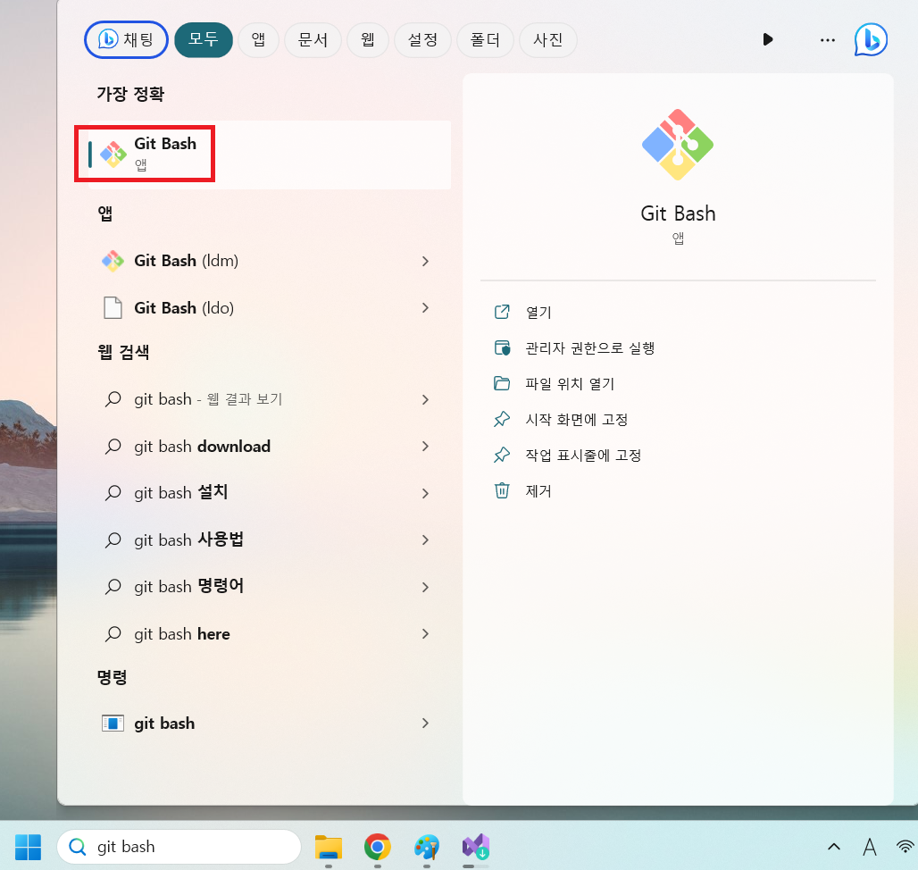Click the taskbar search box with 'git bash'
Image resolution: width=918 pixels, height=870 pixels.
[x=179, y=847]
